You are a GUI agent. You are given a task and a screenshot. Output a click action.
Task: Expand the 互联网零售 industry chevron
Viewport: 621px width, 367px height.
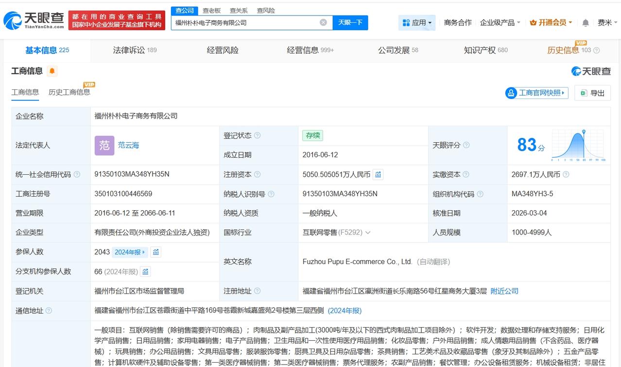pos(368,233)
